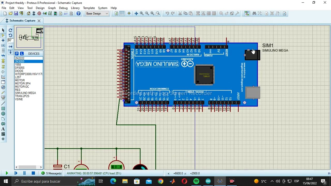
Task: Open Search and Tag binoculars icon
Action: click(254, 13)
